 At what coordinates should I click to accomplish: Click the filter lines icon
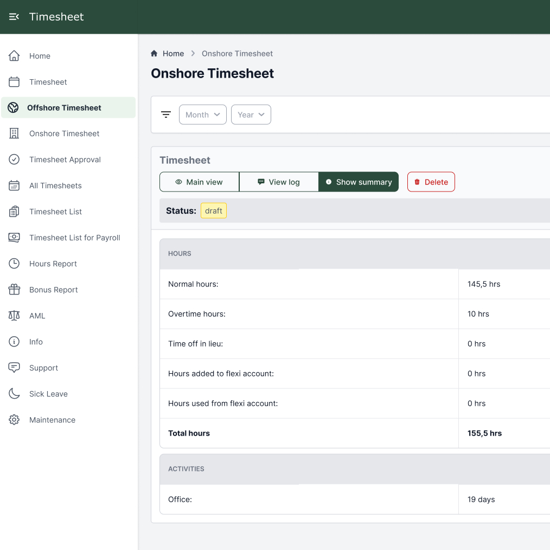166,114
